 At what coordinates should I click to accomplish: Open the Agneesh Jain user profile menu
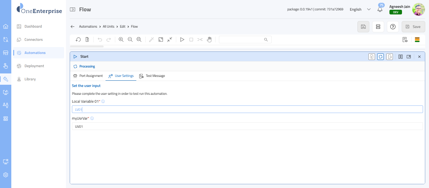[x=418, y=9]
